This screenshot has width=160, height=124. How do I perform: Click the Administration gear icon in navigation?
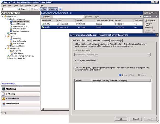click(x=4, y=99)
